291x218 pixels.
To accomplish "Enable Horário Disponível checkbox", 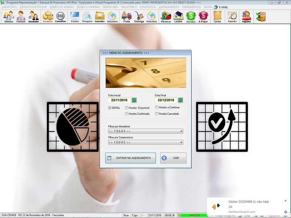I will [127, 108].
